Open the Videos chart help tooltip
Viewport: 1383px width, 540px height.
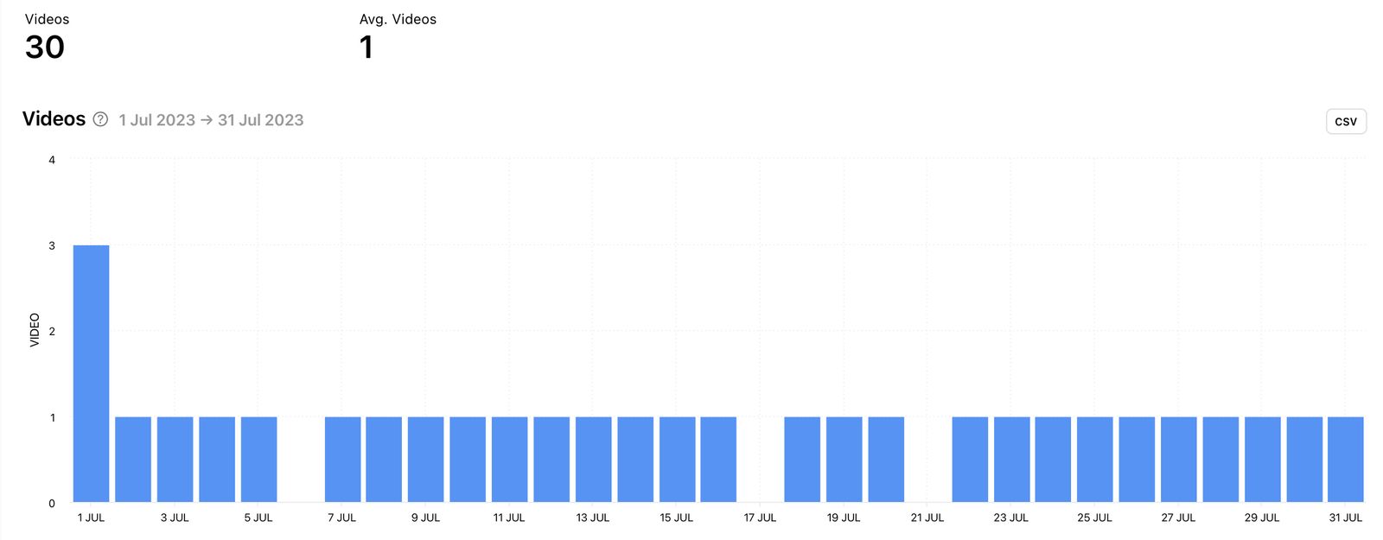(x=100, y=120)
